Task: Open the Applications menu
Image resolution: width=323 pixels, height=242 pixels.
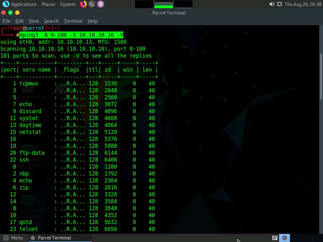Action: (24, 4)
